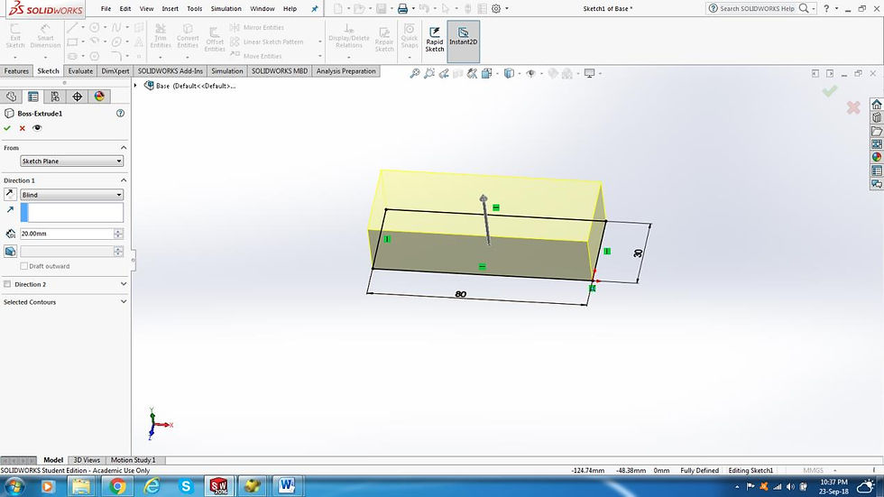Open the help question mark dropdown arrow
Image resolution: width=884 pixels, height=497 pixels.
pyautogui.click(x=836, y=8)
